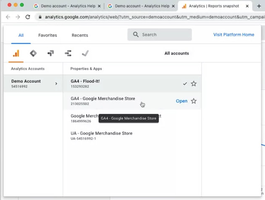Click UA-54516992-1 tracking ID text
Screen dimensions: 265x200
pyautogui.click(x=83, y=139)
